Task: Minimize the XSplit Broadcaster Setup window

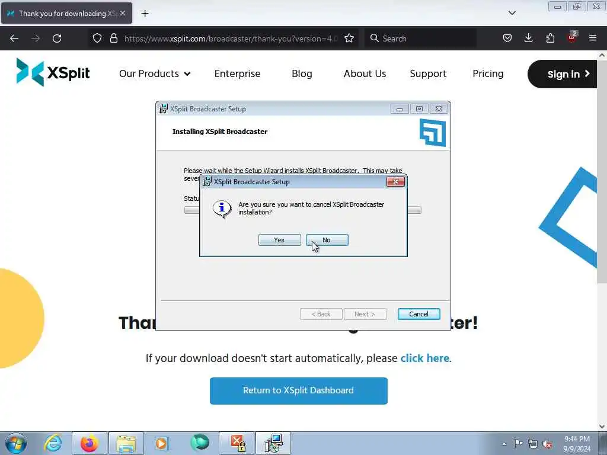Action: coord(400,109)
